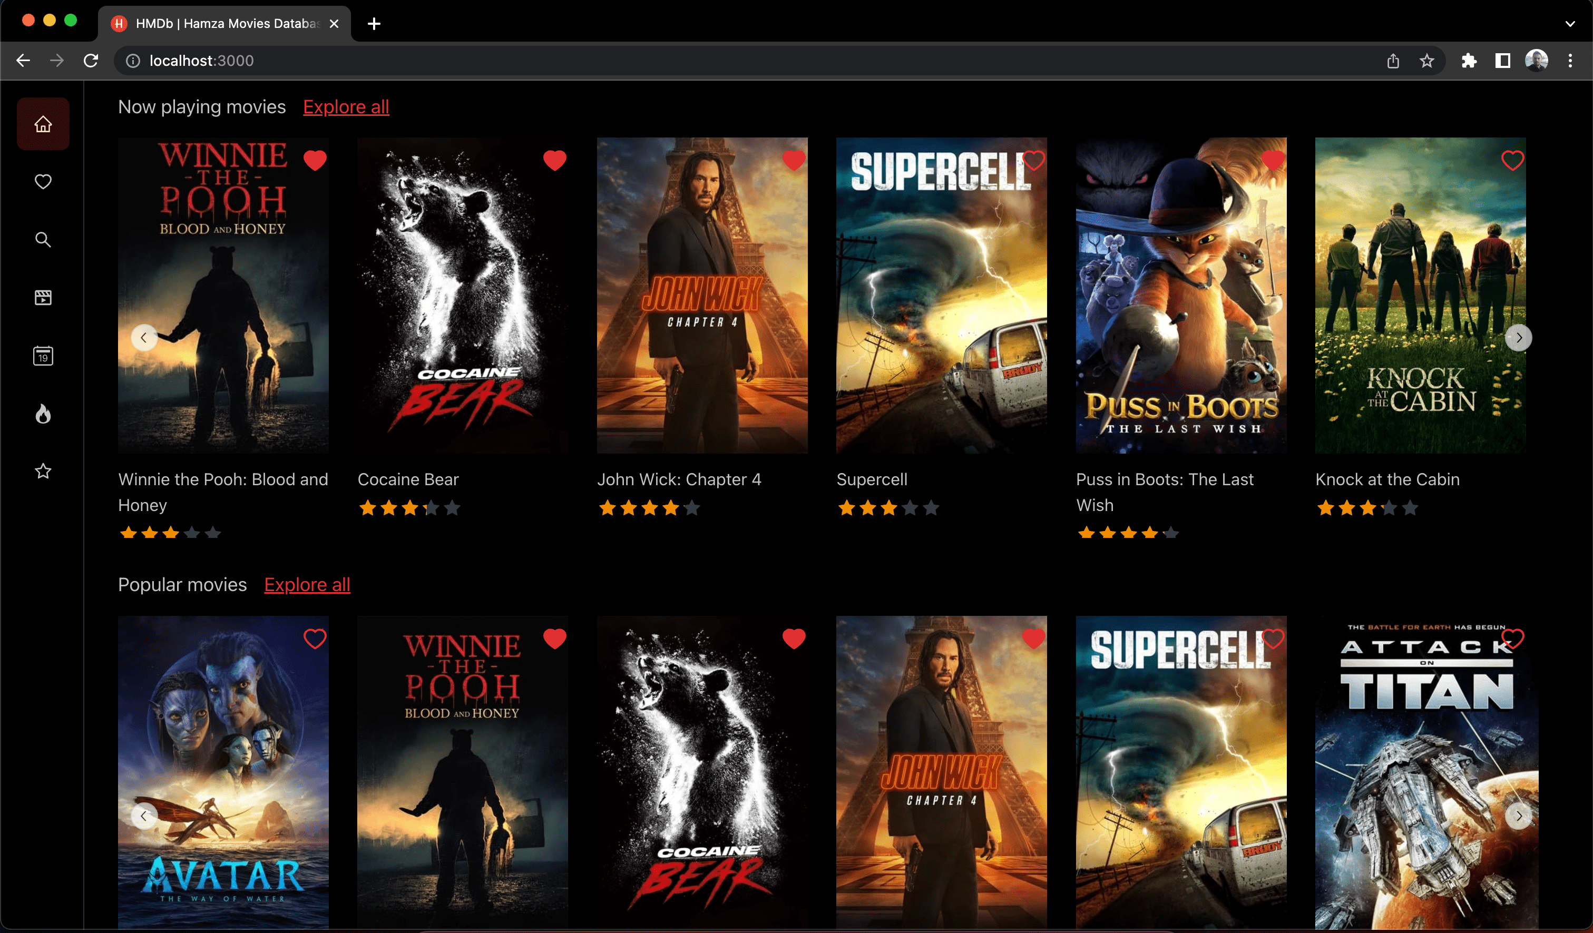Click John Wick Chapter 4 star rating

pos(649,508)
